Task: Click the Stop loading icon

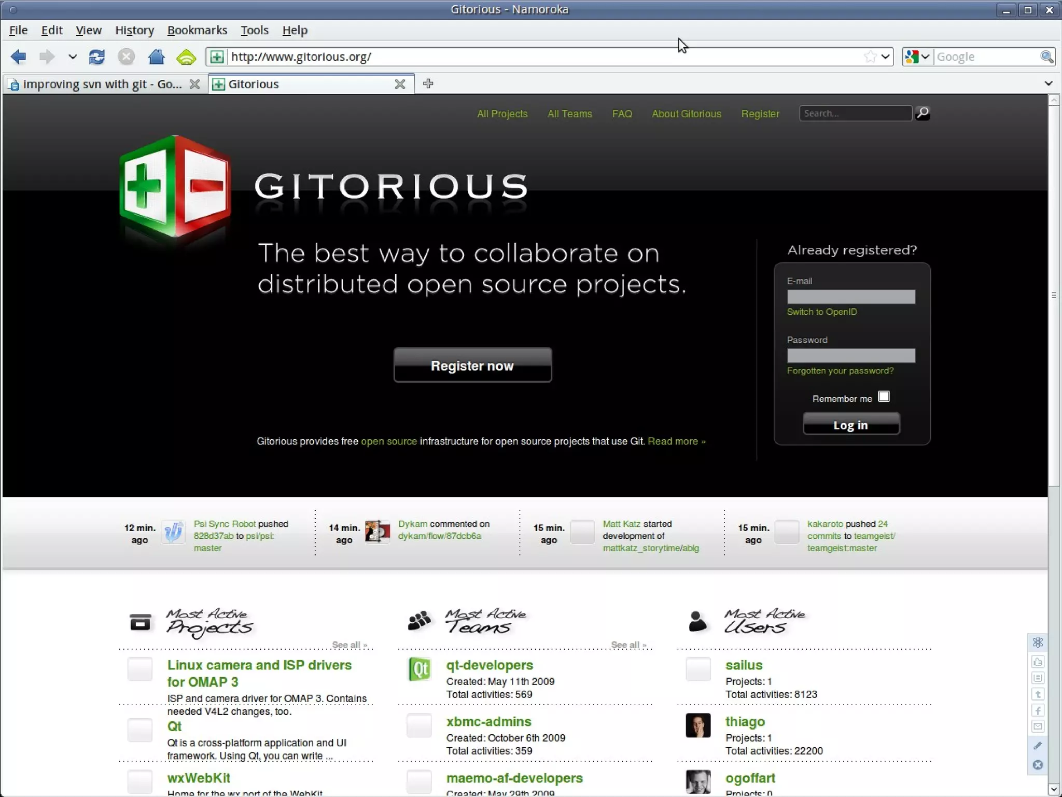Action: [x=126, y=57]
